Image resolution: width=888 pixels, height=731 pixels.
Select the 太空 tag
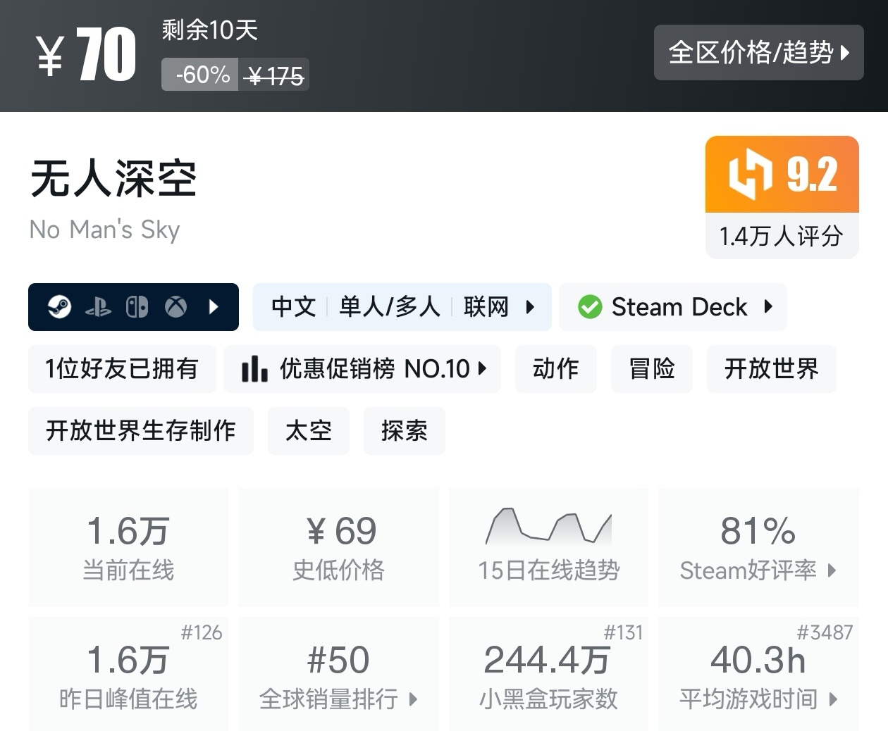309,430
